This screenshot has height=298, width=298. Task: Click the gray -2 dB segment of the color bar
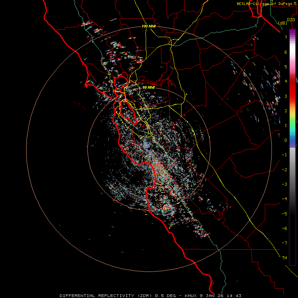point(292,170)
